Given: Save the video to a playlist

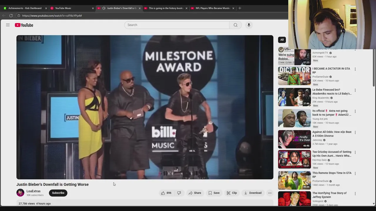Looking at the screenshot, I should [214, 193].
